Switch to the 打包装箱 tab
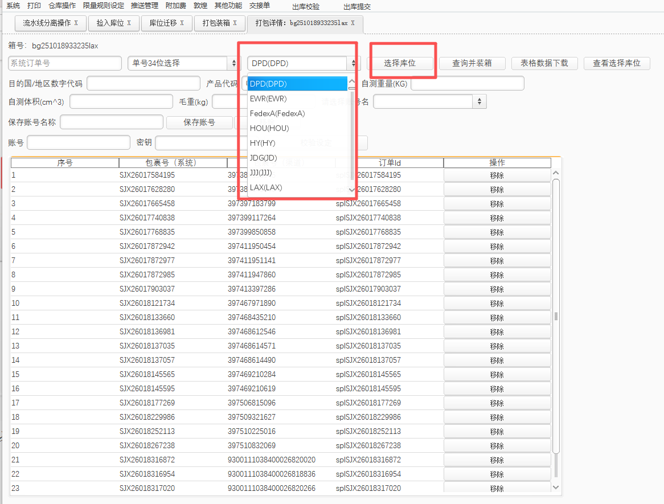This screenshot has height=504, width=664. 216,23
